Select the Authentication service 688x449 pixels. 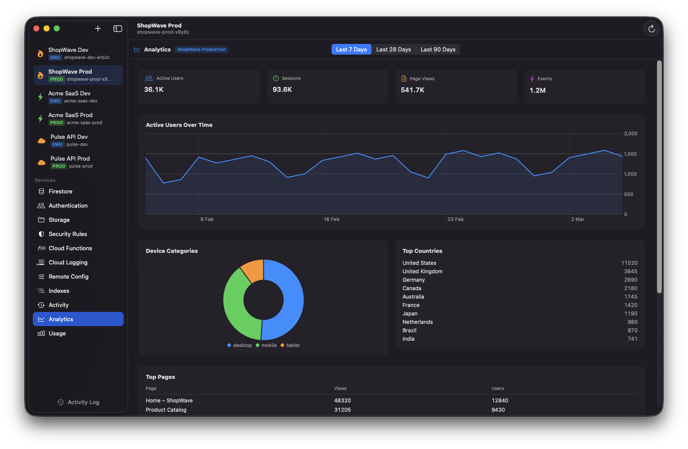68,205
